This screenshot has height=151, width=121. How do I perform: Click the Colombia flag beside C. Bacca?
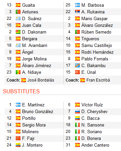pyautogui.click(x=77, y=118)
